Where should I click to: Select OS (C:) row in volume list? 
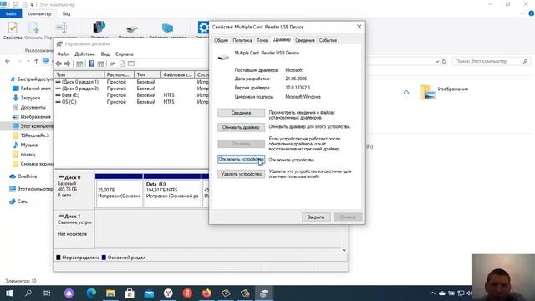pos(132,102)
